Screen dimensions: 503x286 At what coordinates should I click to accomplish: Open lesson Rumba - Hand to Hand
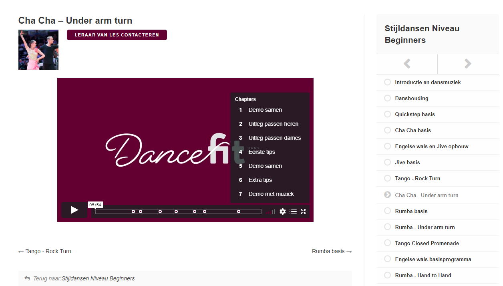[423, 275]
